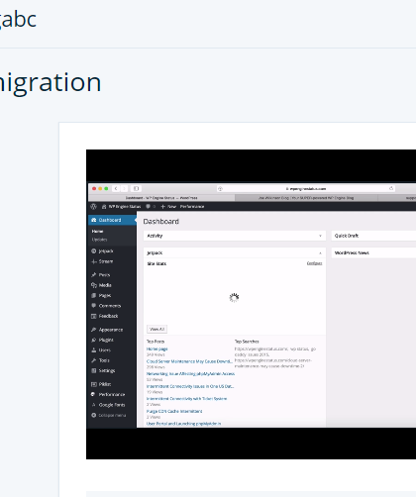Click the reload icon in the address bar

point(391,188)
